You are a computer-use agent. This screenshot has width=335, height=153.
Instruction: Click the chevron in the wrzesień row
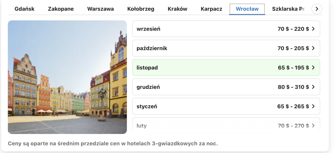tap(313, 29)
